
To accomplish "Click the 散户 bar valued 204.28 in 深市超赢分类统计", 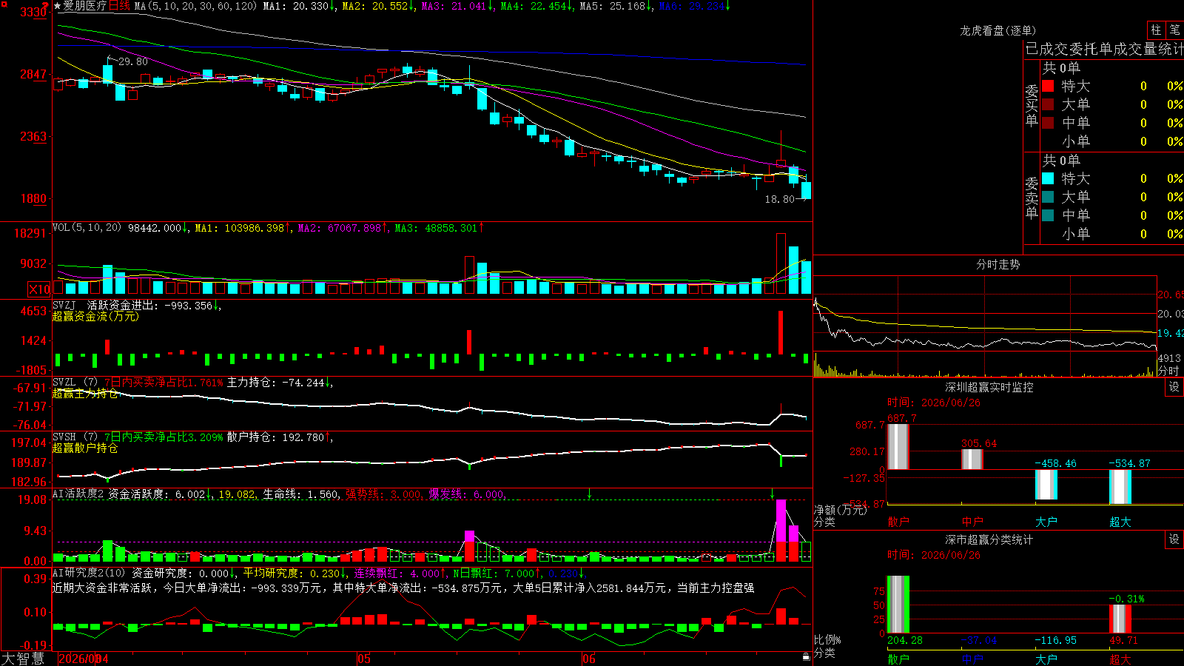I will pos(898,605).
